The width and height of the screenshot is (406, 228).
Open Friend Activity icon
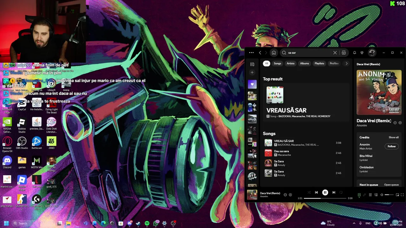(362, 53)
